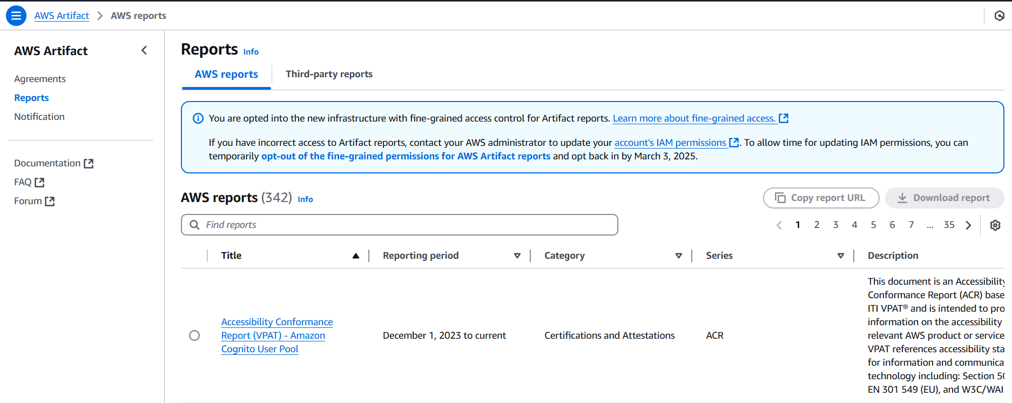Go to page 7 of reports
The image size is (1012, 403).
pyautogui.click(x=911, y=225)
